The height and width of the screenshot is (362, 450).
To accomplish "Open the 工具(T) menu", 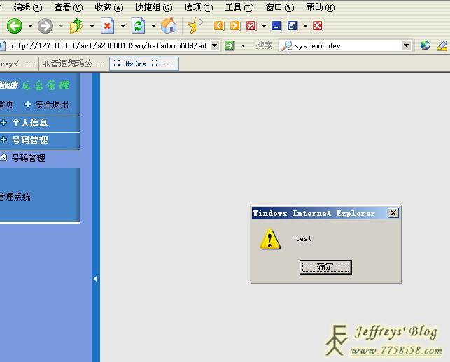I will tap(238, 8).
